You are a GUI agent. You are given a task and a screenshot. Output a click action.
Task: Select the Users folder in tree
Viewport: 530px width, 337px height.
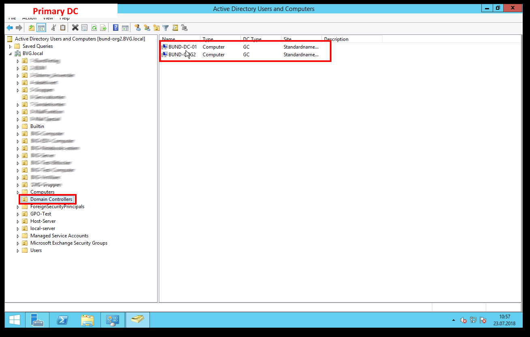point(36,250)
